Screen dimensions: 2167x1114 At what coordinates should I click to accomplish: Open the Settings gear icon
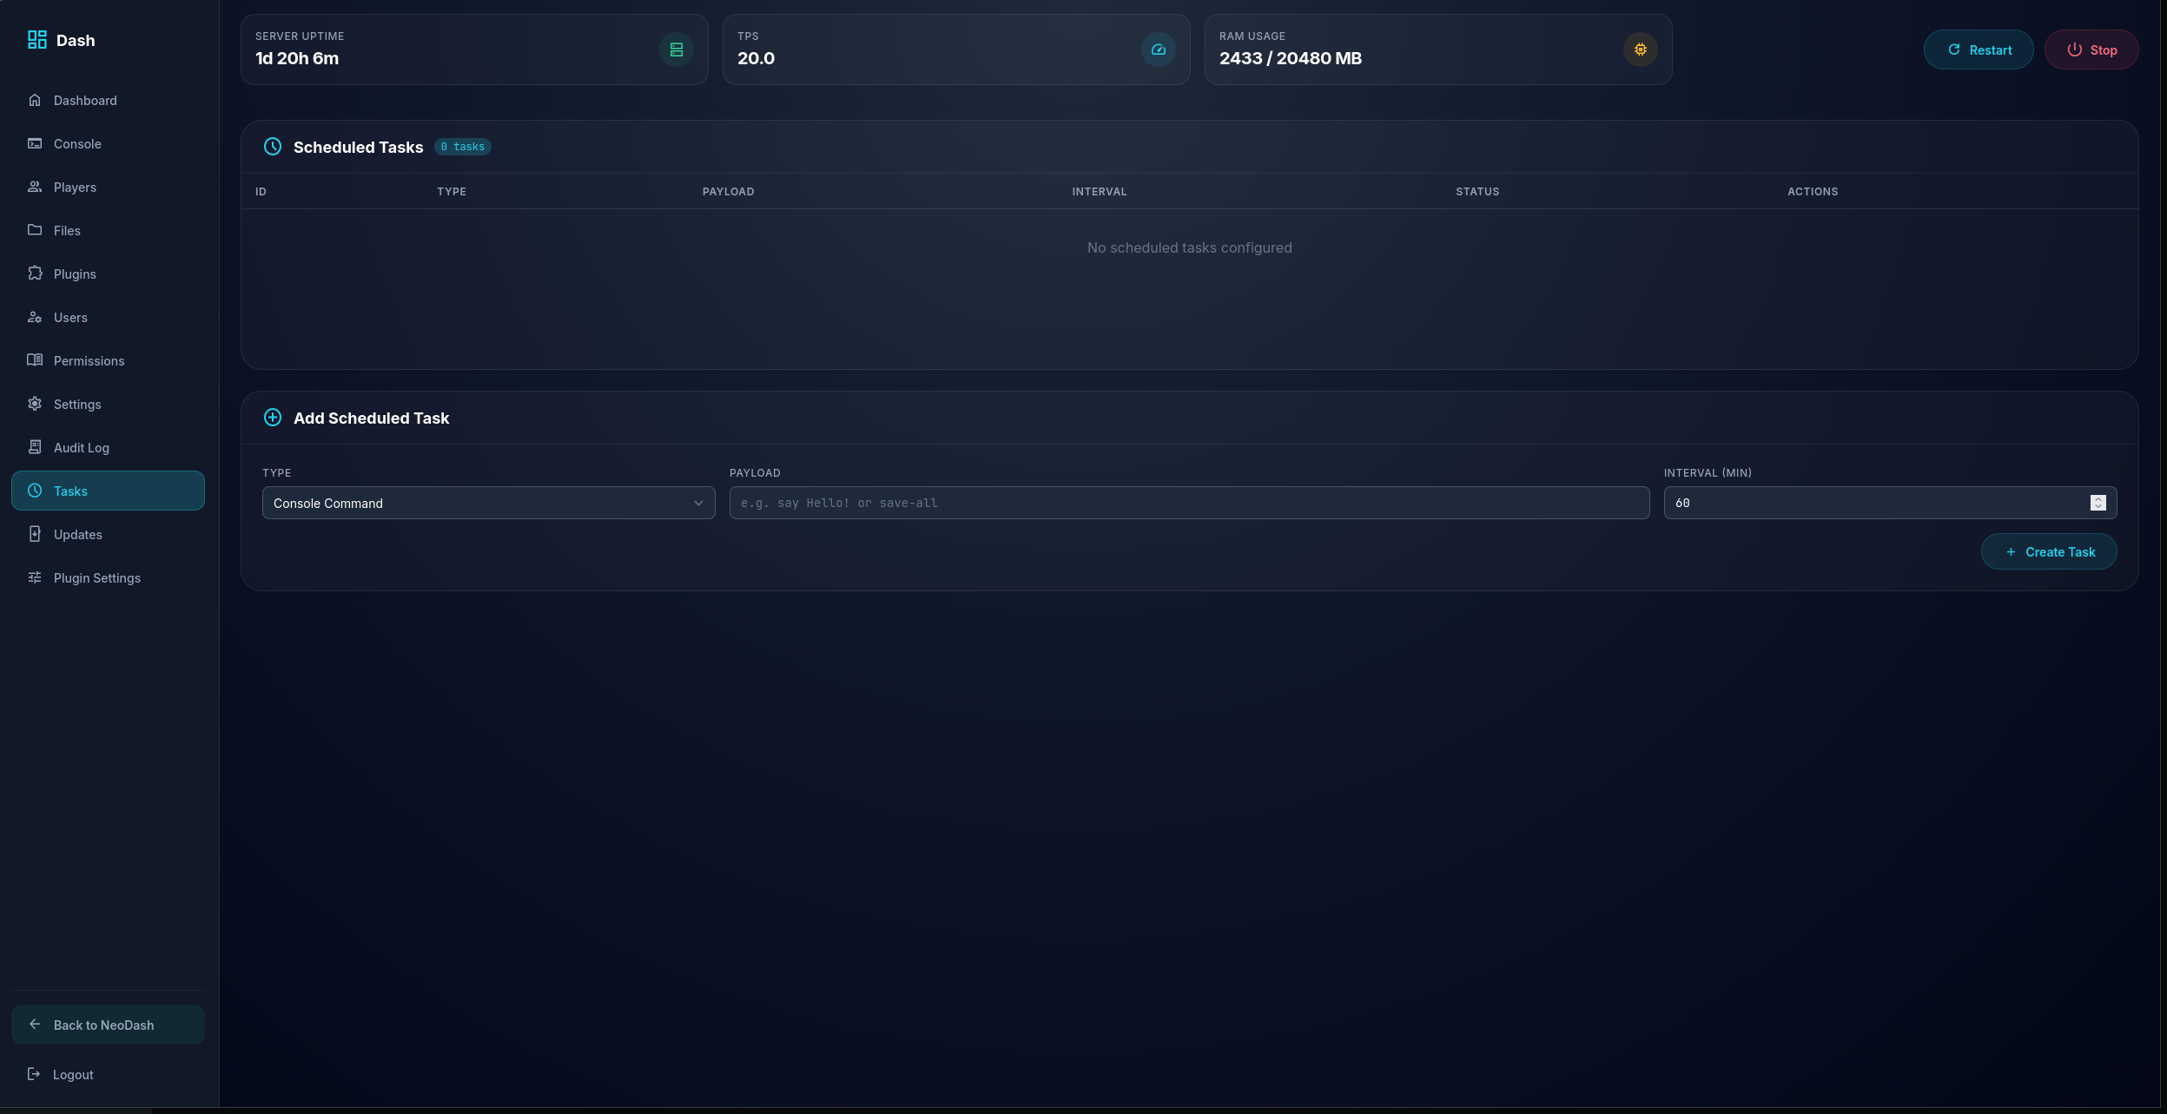(x=35, y=404)
